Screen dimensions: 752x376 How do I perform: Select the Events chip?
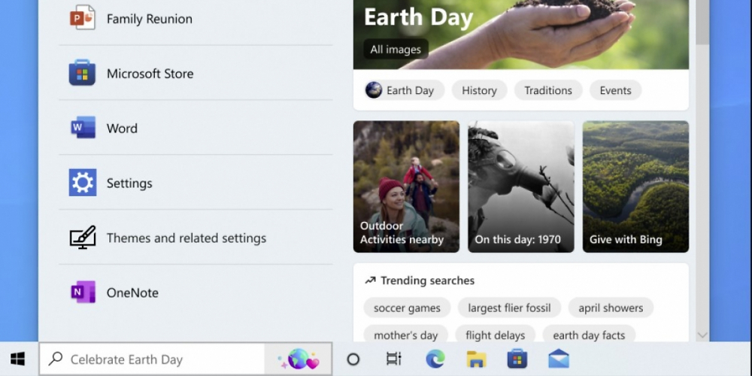tap(615, 90)
